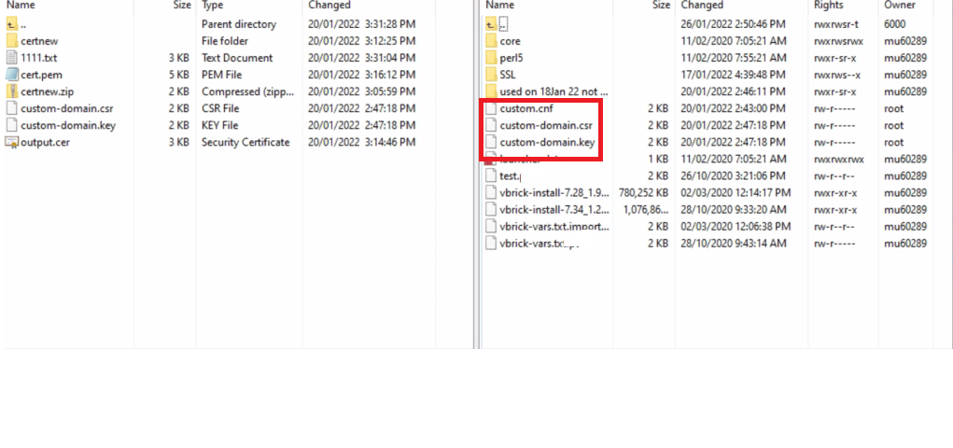Open the 'used on 18Jan 22 not' folder

pos(553,91)
